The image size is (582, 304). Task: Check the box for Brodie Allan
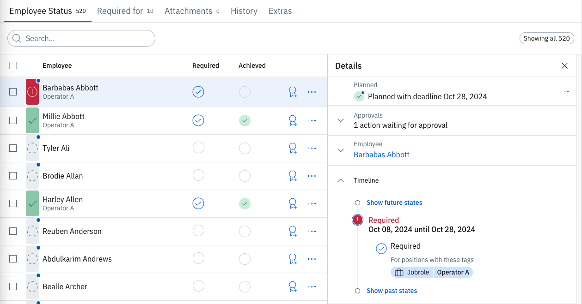click(13, 176)
